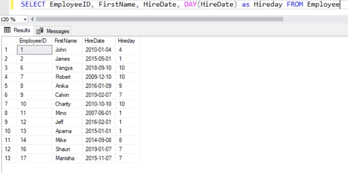Click the horizontal scrollbar left arrow
348x173 pixels.
tap(32, 19)
